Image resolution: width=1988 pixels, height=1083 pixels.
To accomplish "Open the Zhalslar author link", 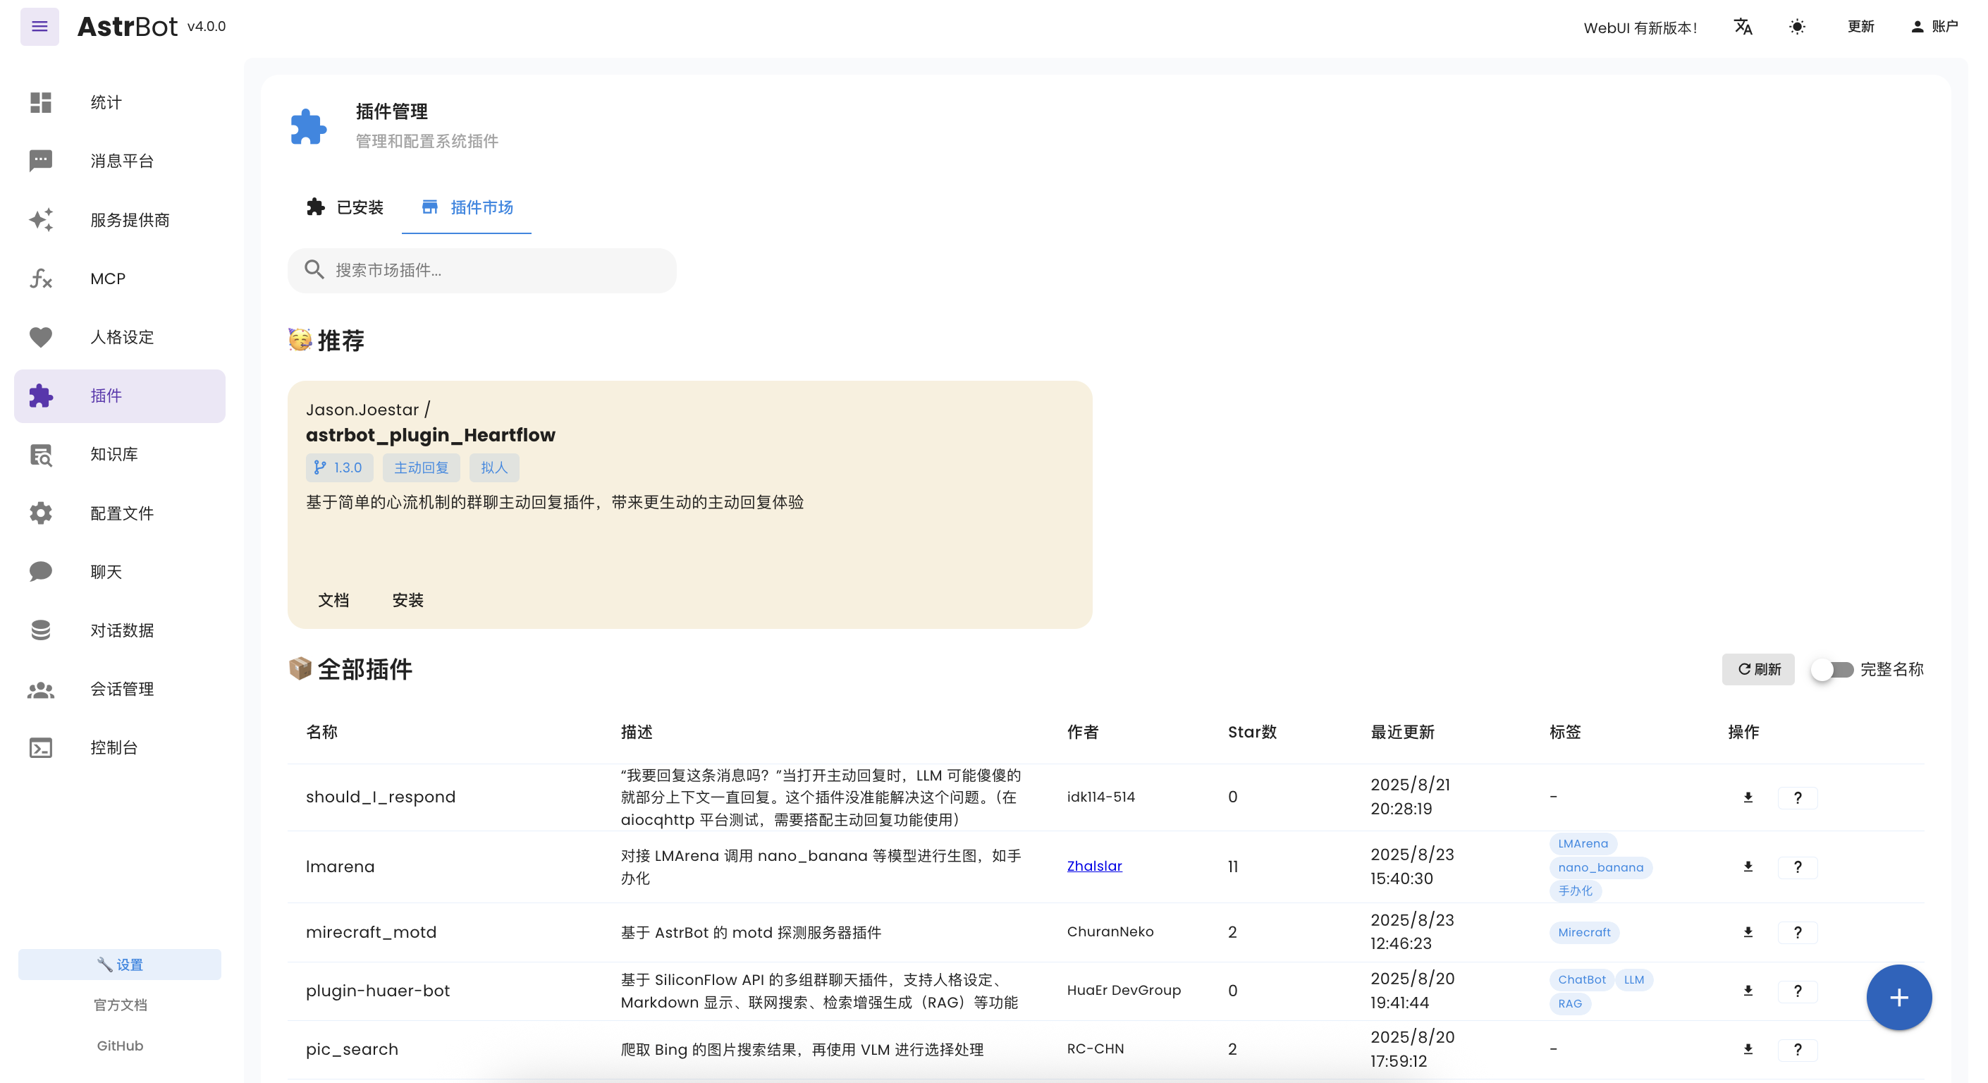I will [1093, 866].
